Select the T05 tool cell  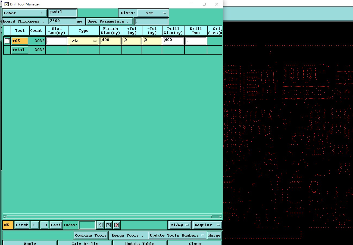tap(20, 41)
